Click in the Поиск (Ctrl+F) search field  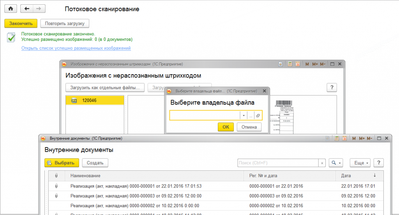(278, 163)
